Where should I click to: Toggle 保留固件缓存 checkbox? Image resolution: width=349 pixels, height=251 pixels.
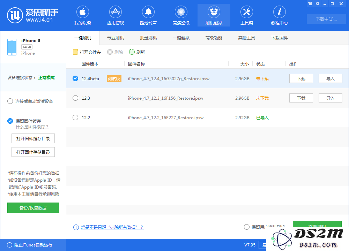pyautogui.click(x=10, y=121)
